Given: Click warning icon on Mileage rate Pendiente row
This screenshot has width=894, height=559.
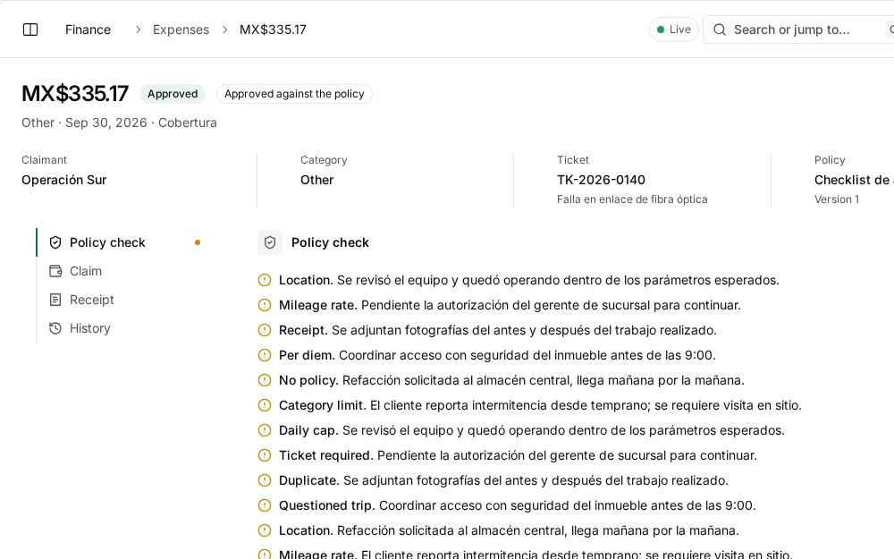Looking at the screenshot, I should pos(265,305).
